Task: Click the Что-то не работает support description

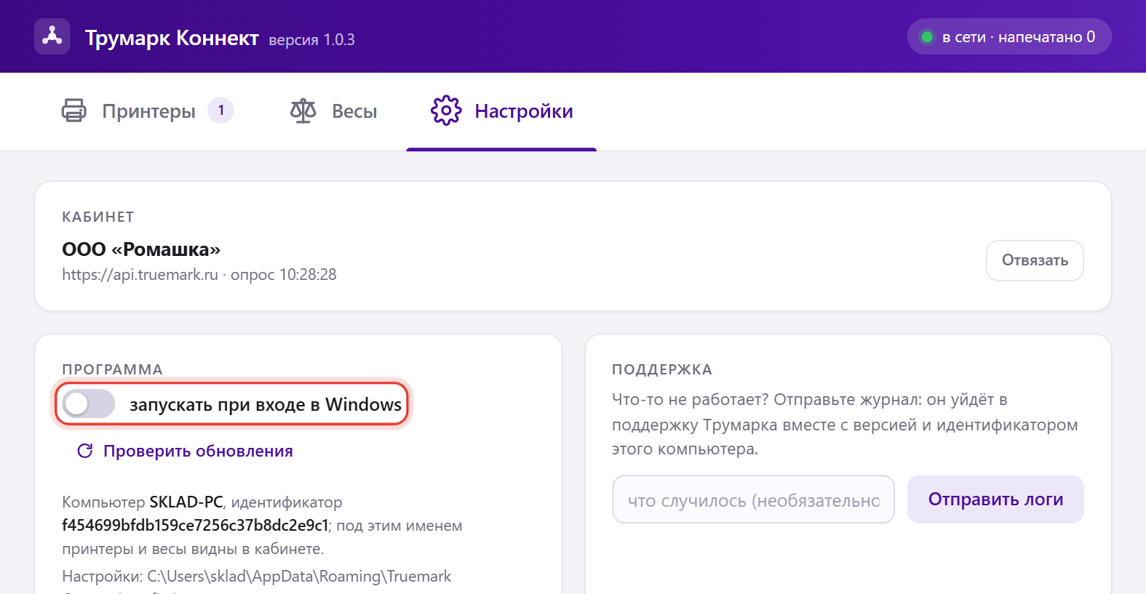Action: [x=845, y=425]
